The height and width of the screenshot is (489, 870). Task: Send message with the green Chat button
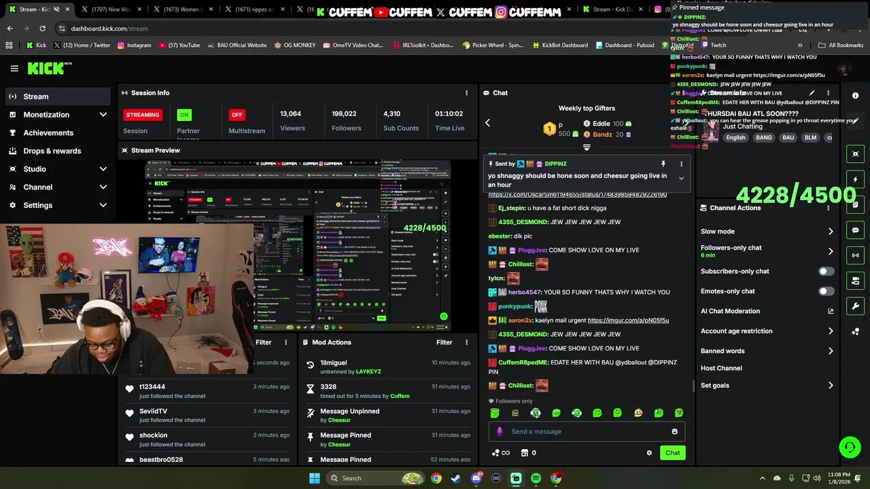[672, 453]
